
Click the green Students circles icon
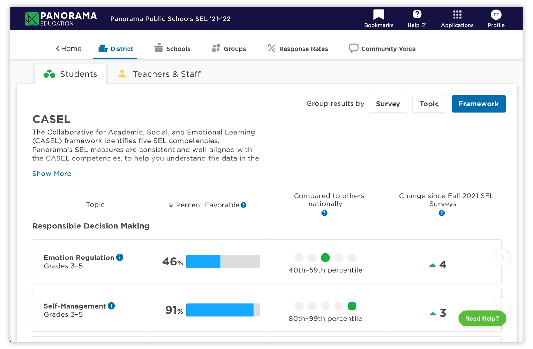49,74
